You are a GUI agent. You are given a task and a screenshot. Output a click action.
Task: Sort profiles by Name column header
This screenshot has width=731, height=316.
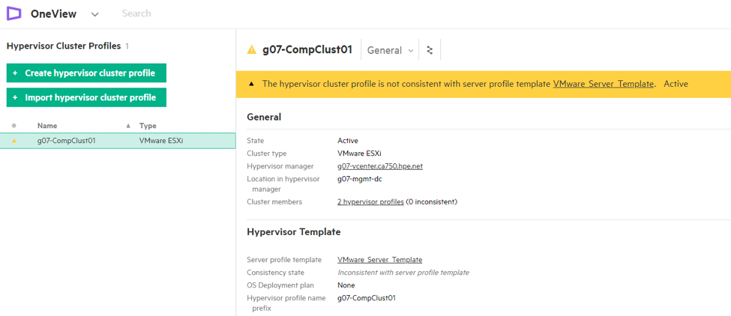[47, 126]
